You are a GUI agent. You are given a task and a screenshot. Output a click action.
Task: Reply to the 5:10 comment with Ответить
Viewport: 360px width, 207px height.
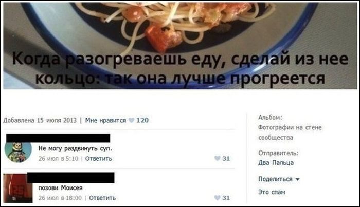point(99,159)
